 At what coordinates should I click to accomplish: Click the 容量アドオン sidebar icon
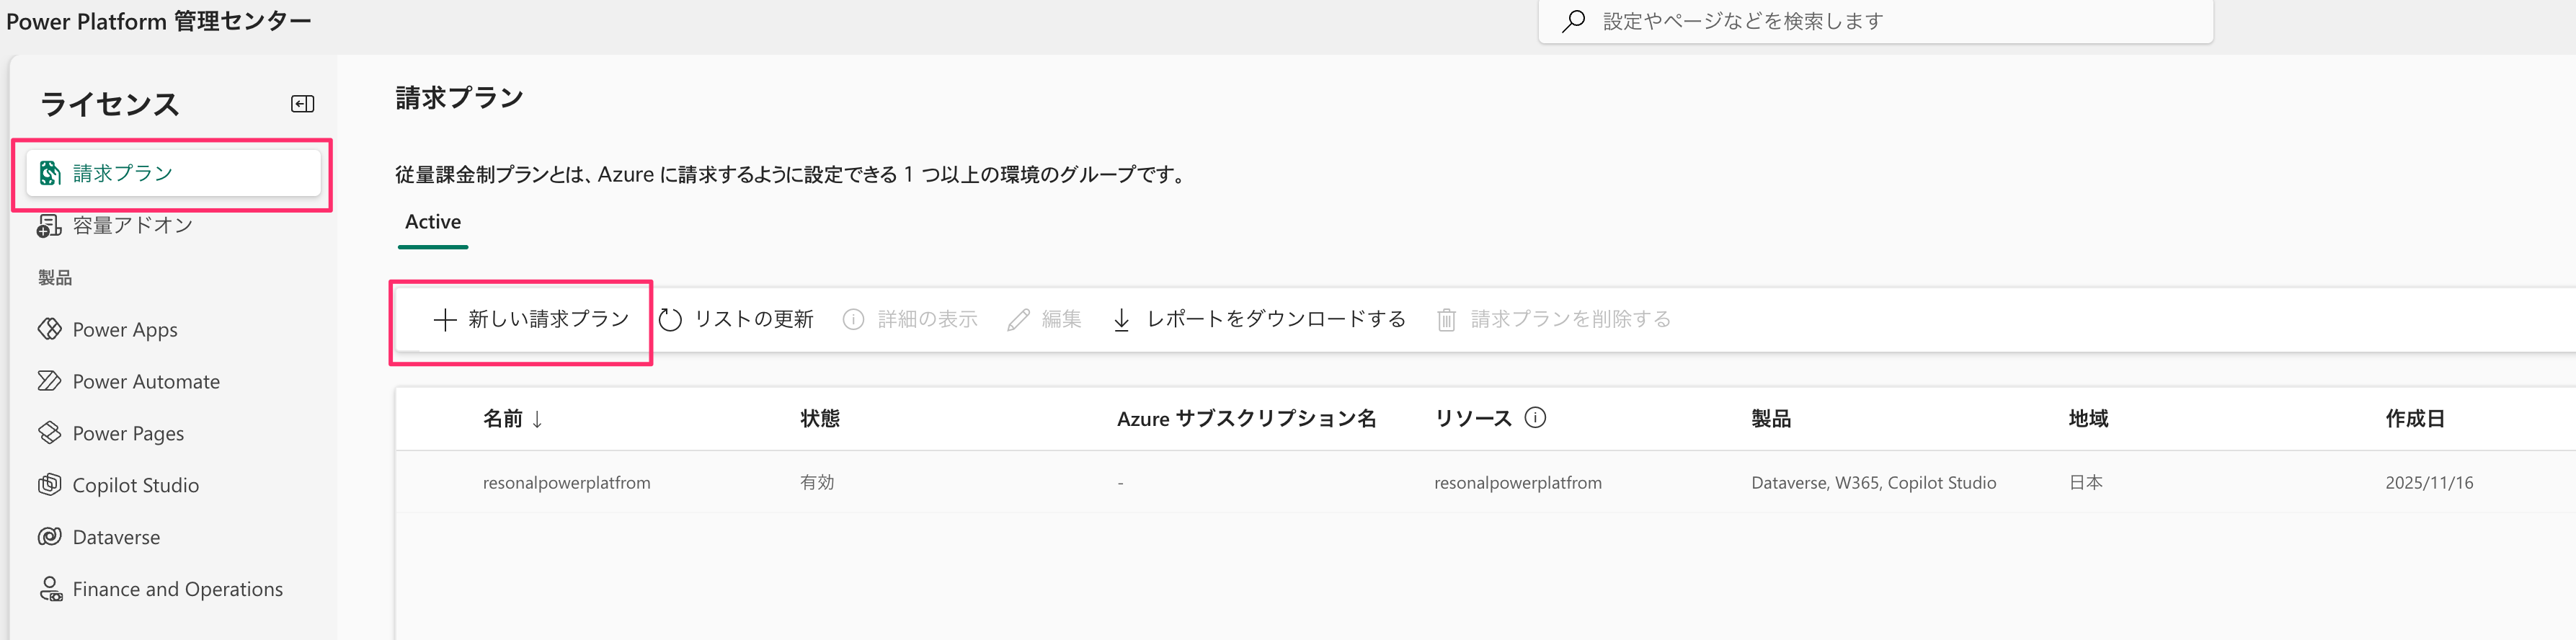tap(49, 226)
